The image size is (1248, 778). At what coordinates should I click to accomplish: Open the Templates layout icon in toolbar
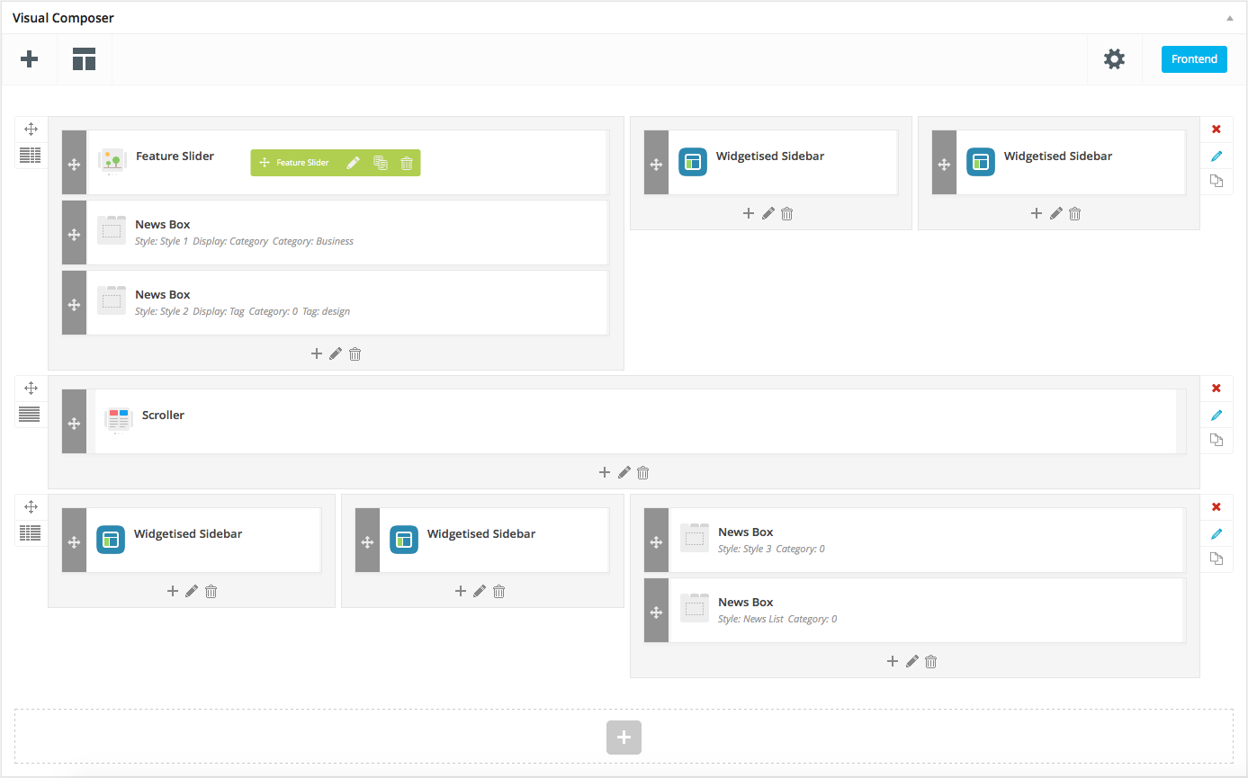85,59
